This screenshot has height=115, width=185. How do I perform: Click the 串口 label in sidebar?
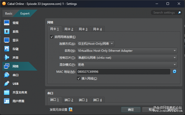[16, 75]
